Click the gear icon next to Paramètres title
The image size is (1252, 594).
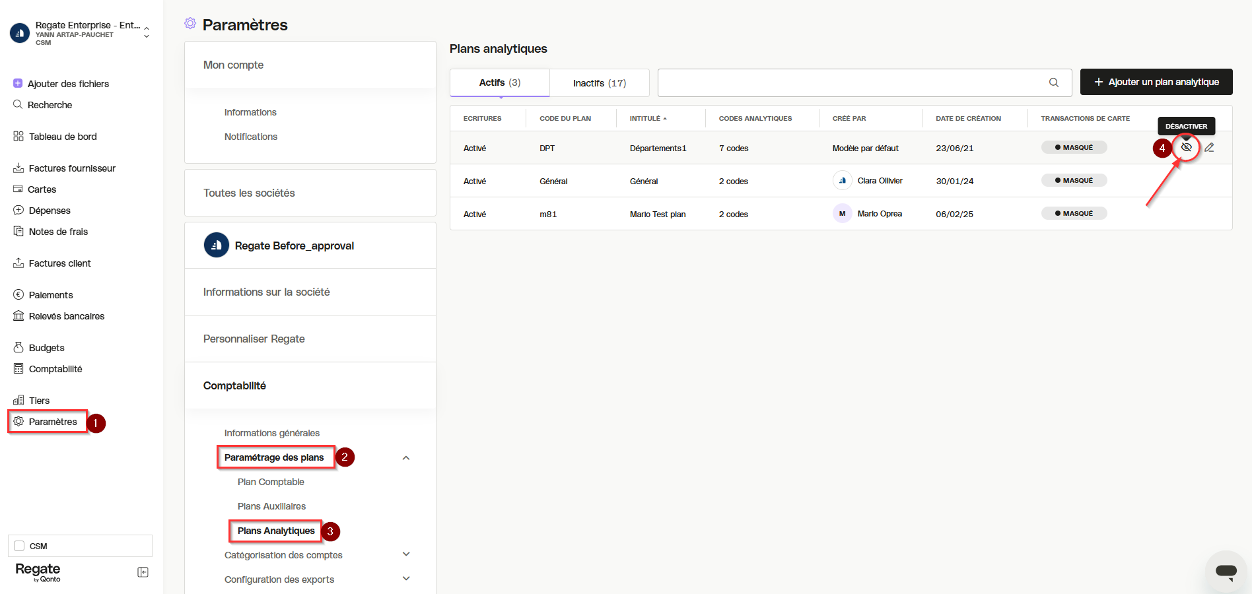click(x=190, y=23)
